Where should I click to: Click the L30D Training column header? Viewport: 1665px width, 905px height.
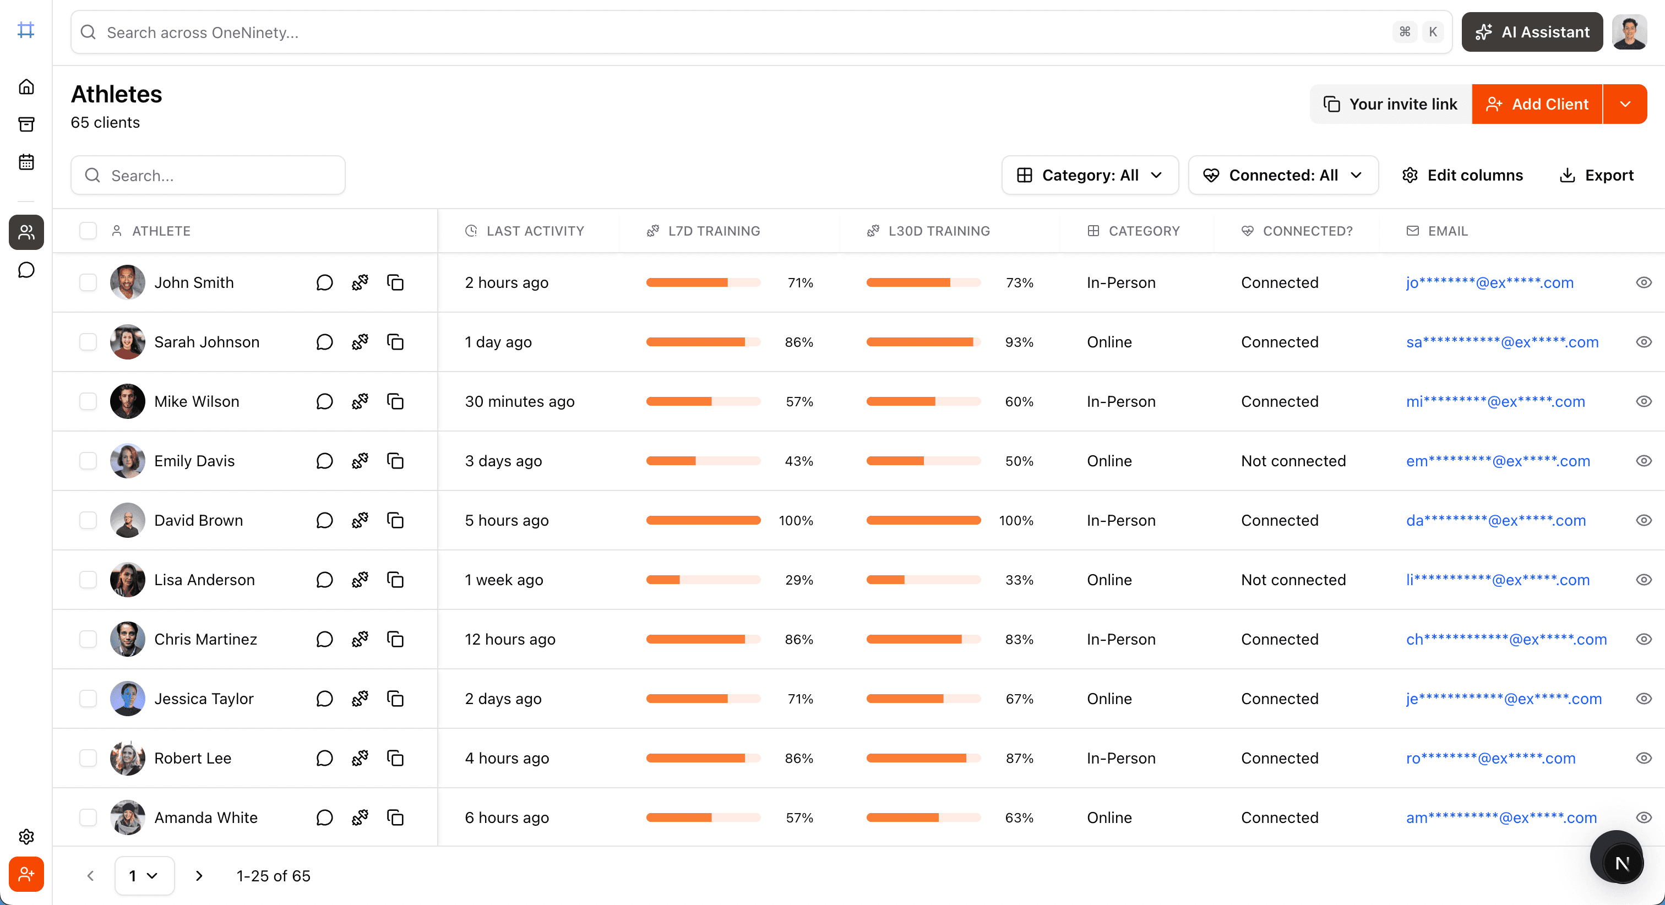pos(939,231)
